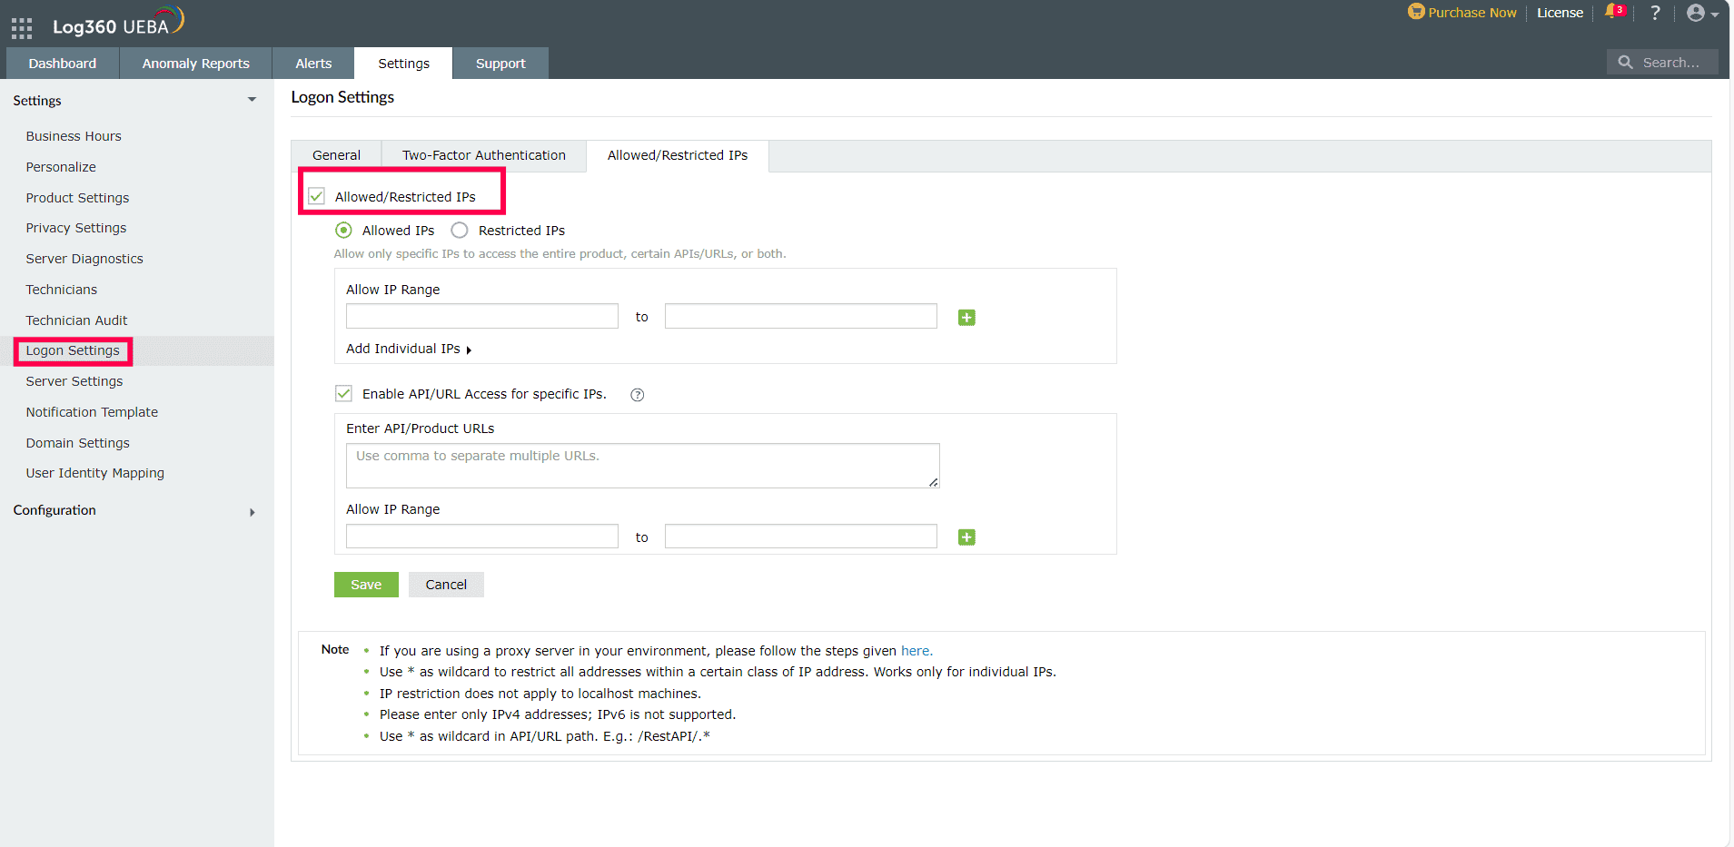Click the green plus under API Allow IP Range
Screen dimensions: 1734x847
click(x=966, y=537)
